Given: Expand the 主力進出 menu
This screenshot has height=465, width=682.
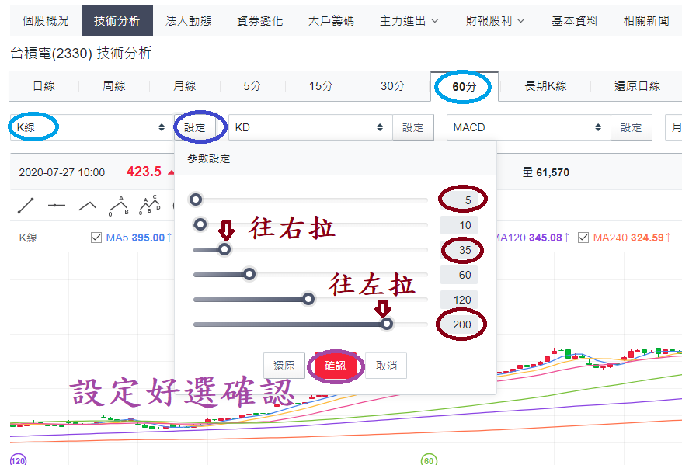Looking at the screenshot, I should click(x=409, y=21).
